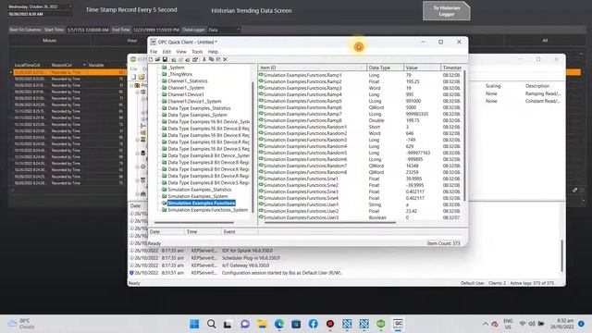The image size is (592, 333).
Task: Select Hour tab in historian screen
Action: pos(131,41)
